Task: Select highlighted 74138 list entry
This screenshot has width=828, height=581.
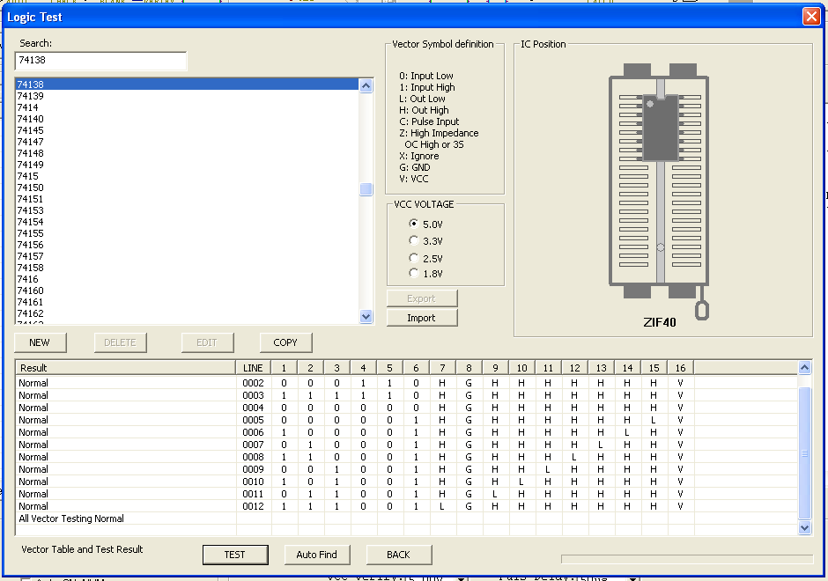Action: (188, 85)
